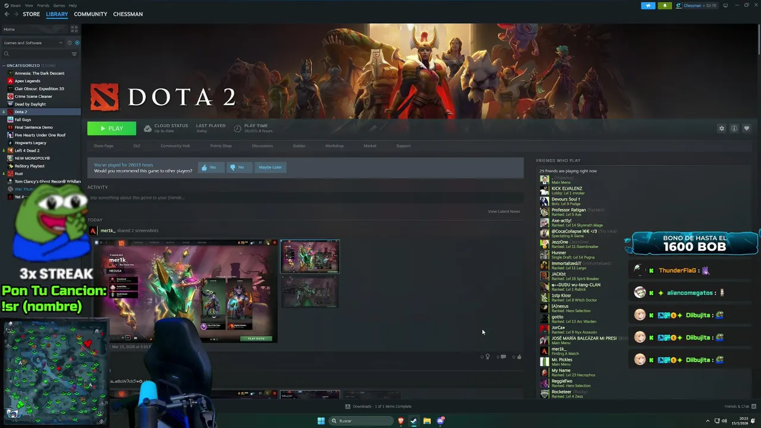Open the library grid view icon
The width and height of the screenshot is (761, 428).
tap(74, 29)
